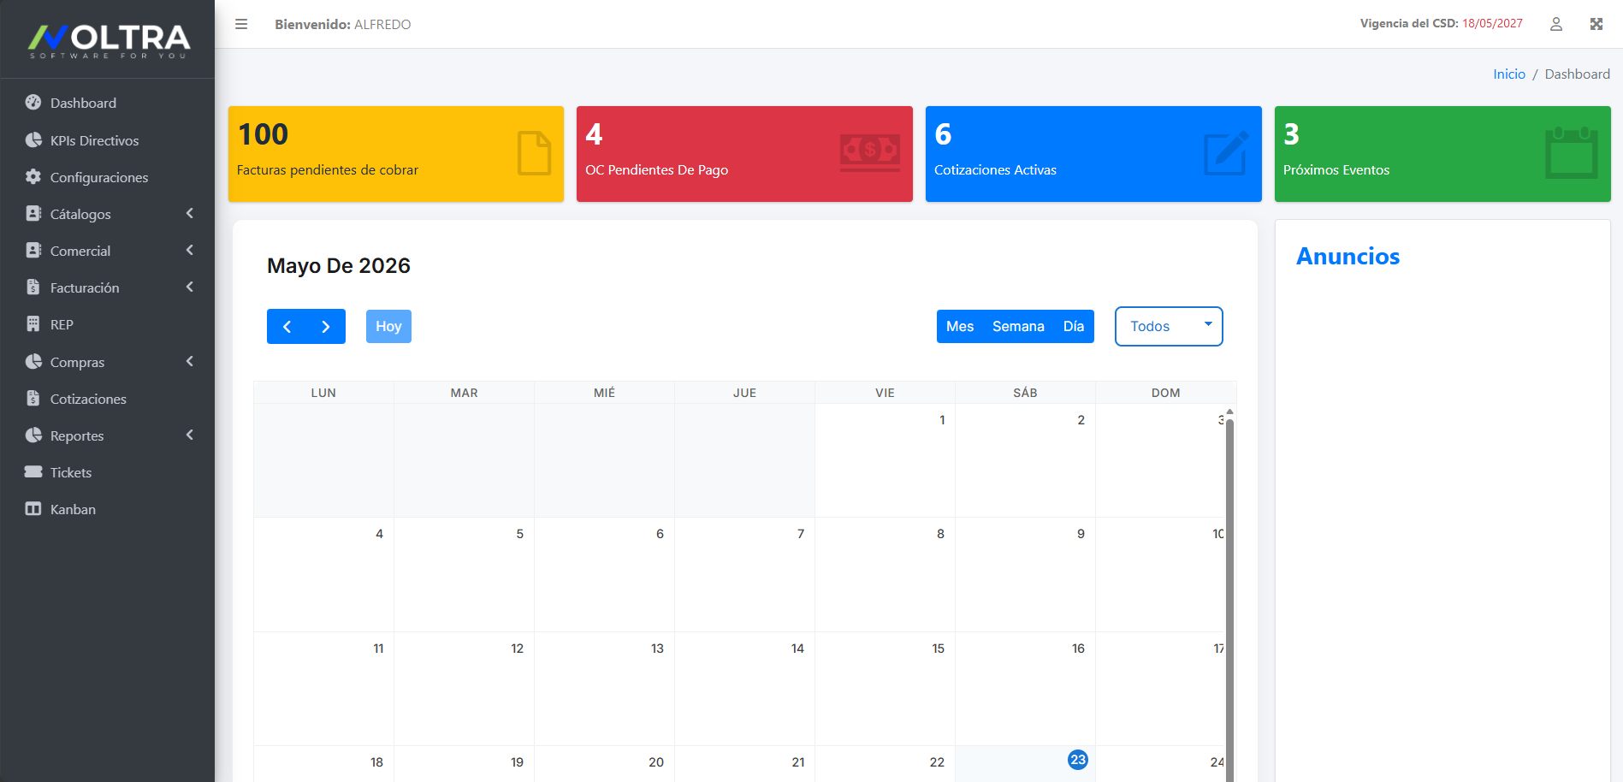Switch calendar to Mes view
The image size is (1623, 782).
point(960,327)
